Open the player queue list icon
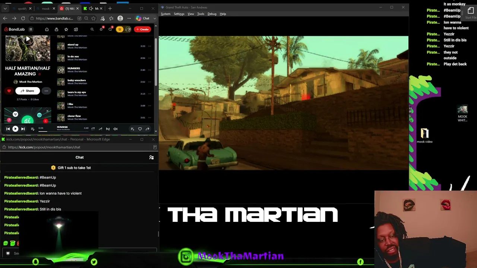The height and width of the screenshot is (268, 477). 32,129
